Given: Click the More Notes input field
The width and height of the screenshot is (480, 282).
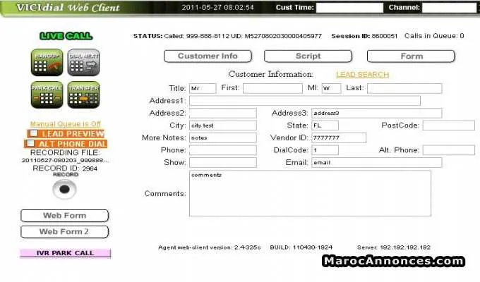Looking at the screenshot, I should (223, 137).
